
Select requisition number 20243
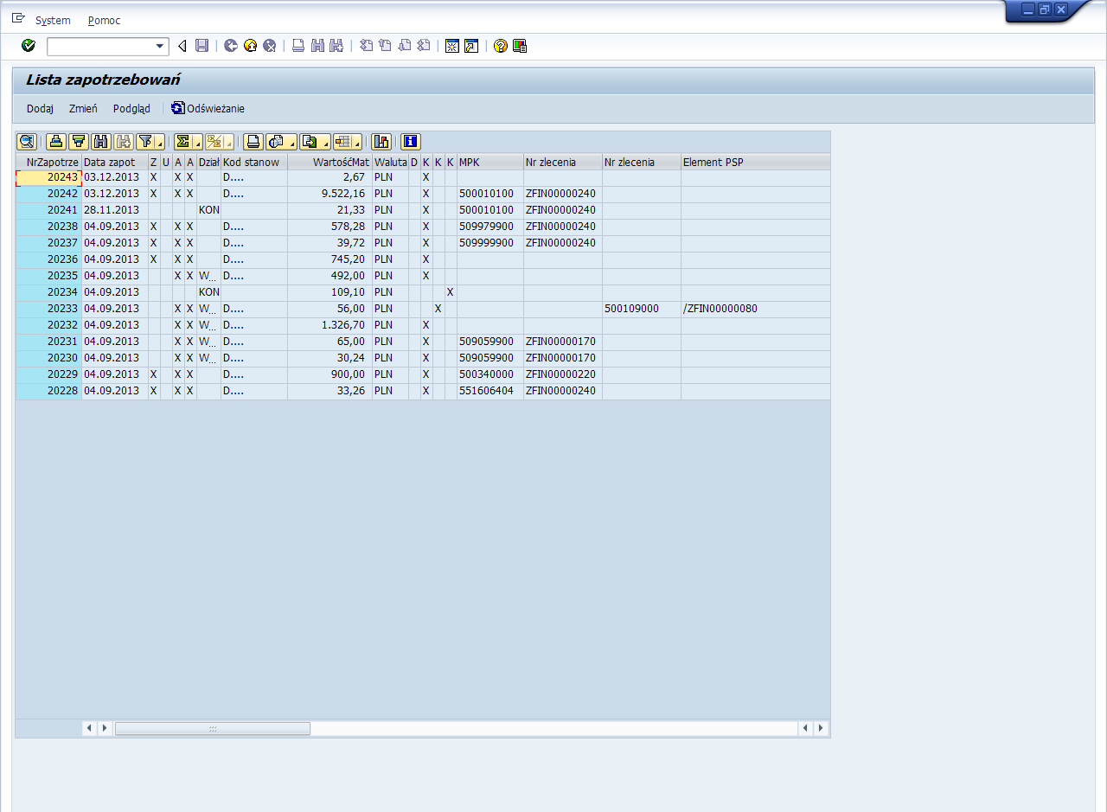click(x=49, y=177)
